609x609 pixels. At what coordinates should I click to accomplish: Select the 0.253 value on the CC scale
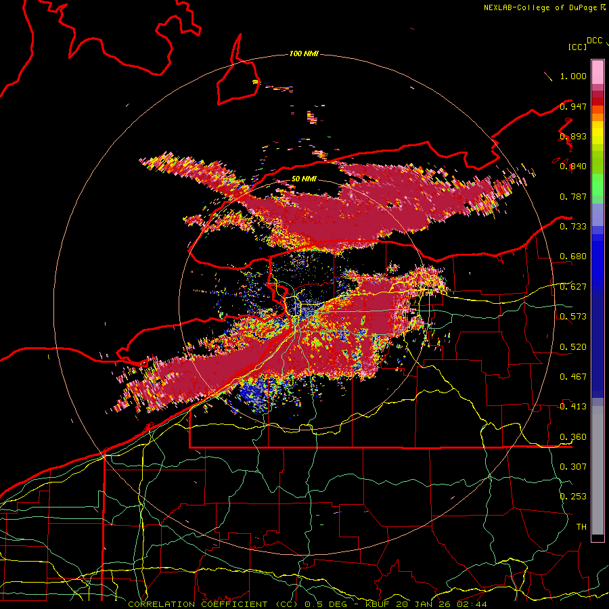pyautogui.click(x=573, y=497)
